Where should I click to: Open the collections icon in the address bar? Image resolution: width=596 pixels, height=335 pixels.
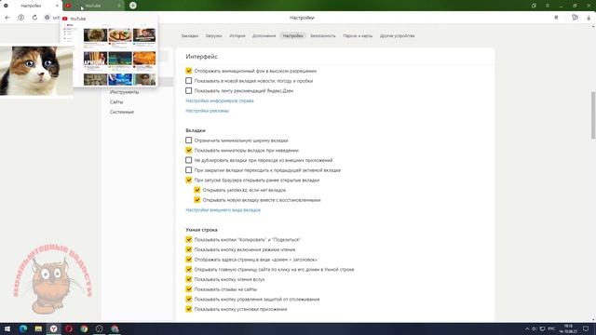(575, 18)
